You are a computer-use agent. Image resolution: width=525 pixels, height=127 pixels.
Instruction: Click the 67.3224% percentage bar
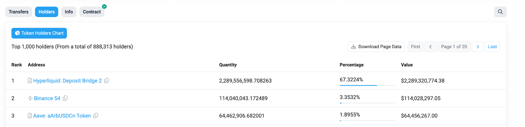pyautogui.click(x=367, y=85)
